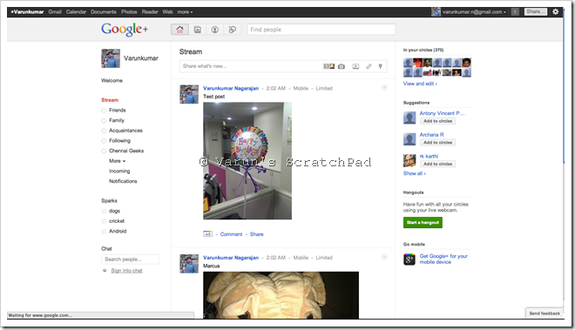Click the Stream link in sidebar
The width and height of the screenshot is (575, 330).
[110, 100]
